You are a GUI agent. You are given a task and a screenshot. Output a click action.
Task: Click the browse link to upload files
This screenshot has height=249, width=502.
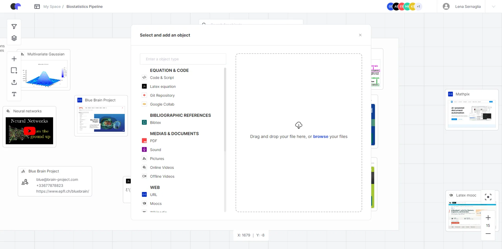[321, 137]
